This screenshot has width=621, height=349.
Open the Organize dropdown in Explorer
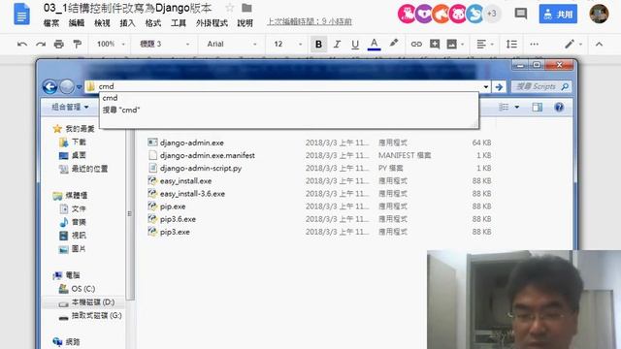click(x=70, y=107)
